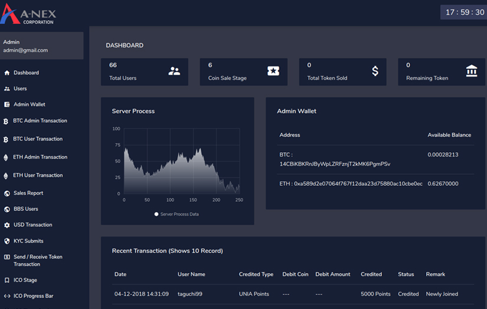The image size is (487, 309).
Task: Click the ETH balance 0.62670000
Action: (443, 184)
